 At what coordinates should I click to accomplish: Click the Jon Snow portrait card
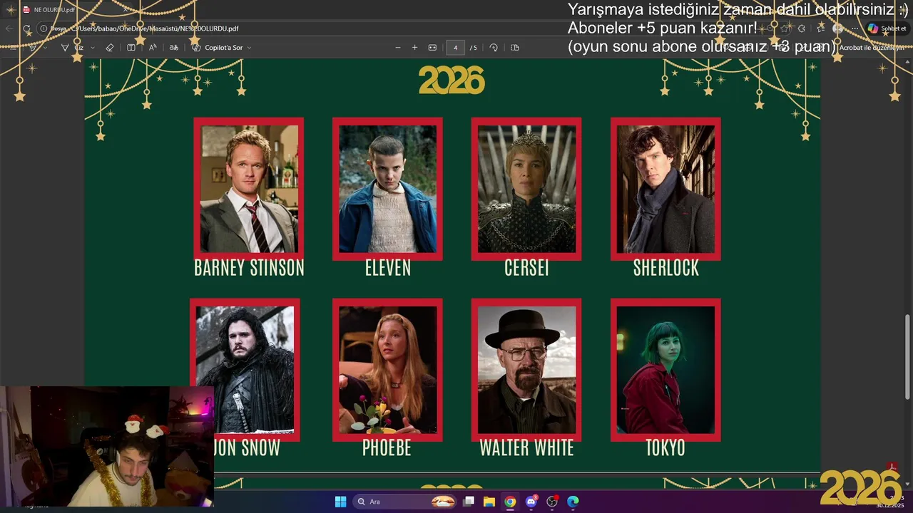point(245,370)
